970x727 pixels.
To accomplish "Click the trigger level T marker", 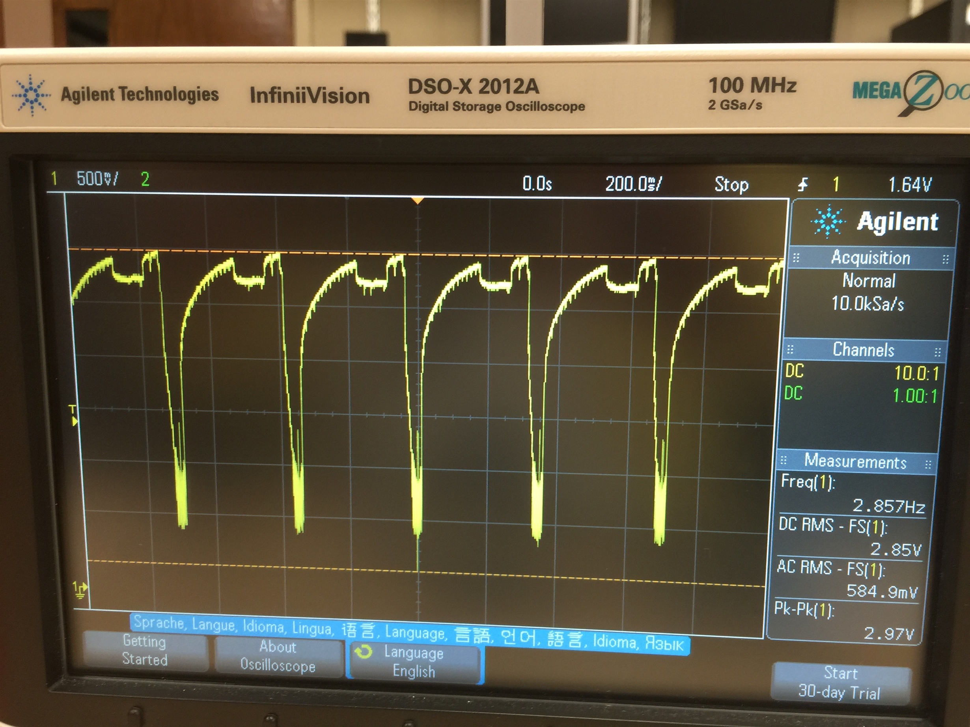I will click(74, 415).
